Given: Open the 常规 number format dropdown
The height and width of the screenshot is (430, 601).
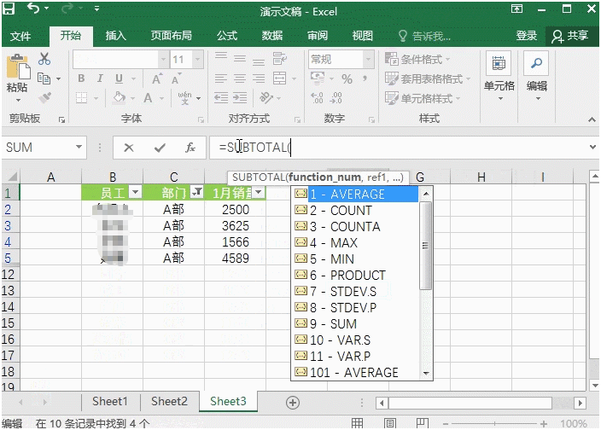Looking at the screenshot, I should pos(368,60).
